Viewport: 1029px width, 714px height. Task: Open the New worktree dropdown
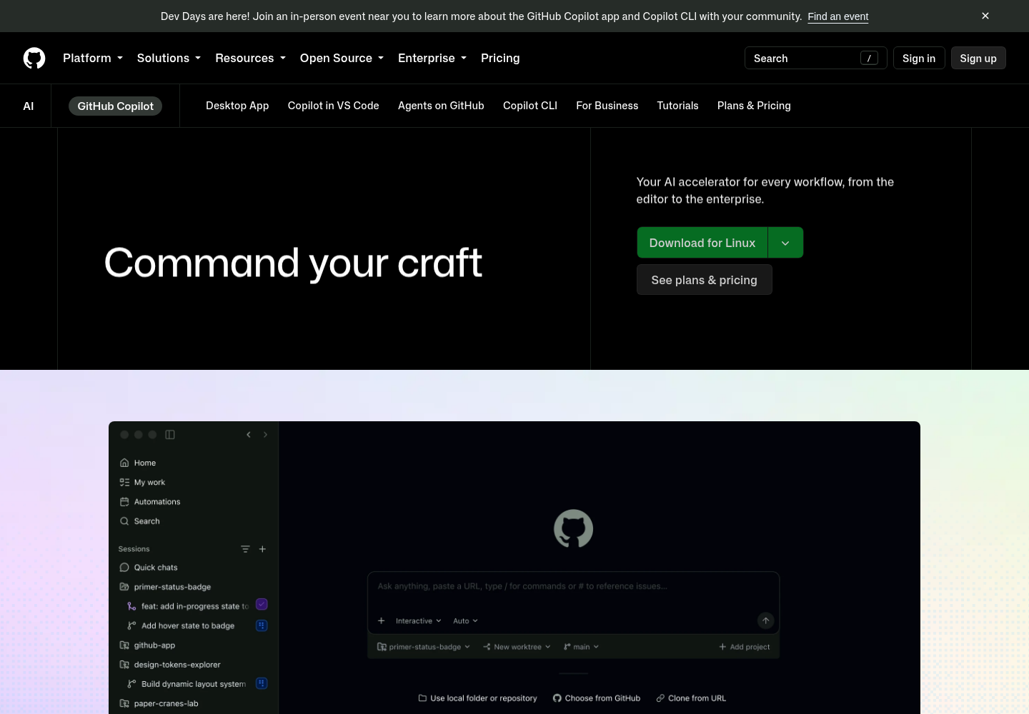517,647
